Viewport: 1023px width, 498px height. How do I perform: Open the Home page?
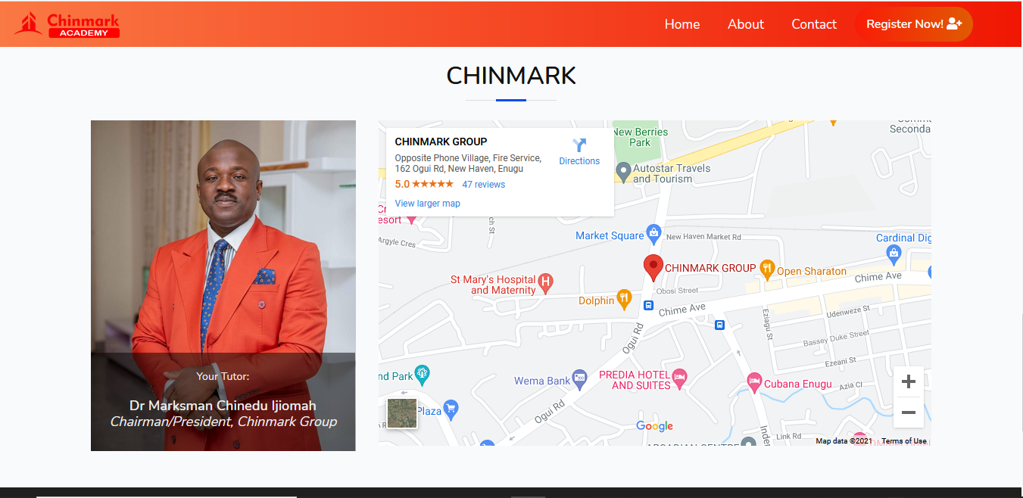click(682, 24)
